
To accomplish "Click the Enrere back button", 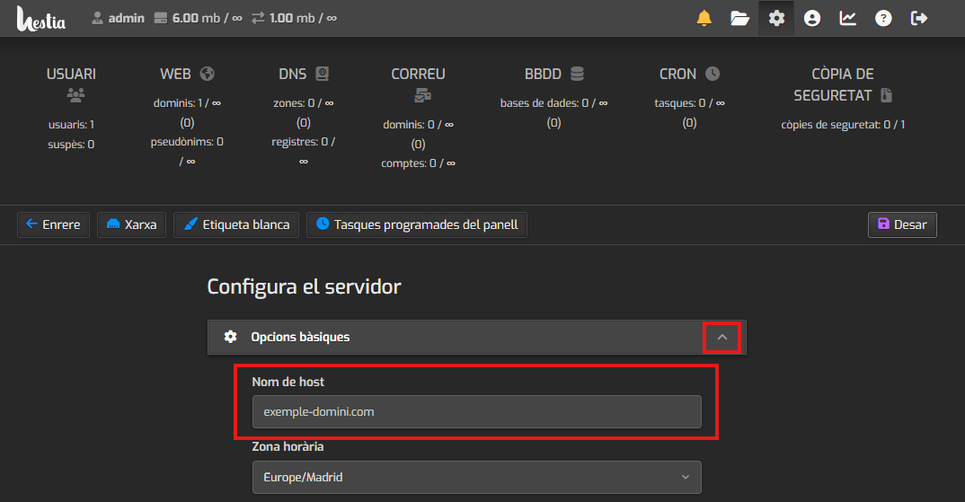I will 53,225.
